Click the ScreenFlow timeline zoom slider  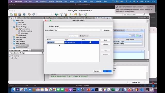(27, 86)
